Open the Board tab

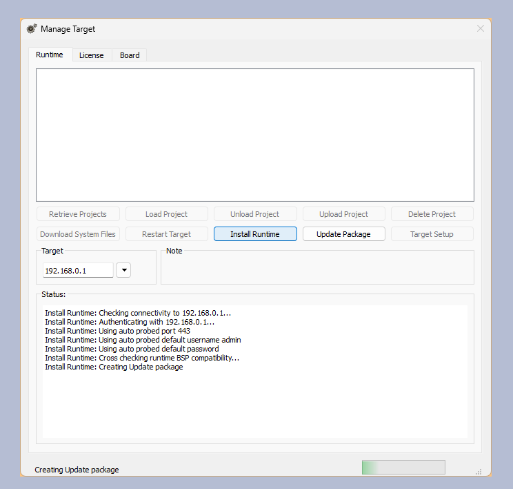(130, 55)
